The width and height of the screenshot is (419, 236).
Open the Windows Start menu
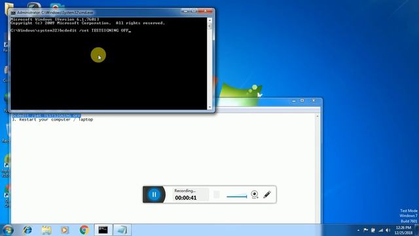point(7,230)
